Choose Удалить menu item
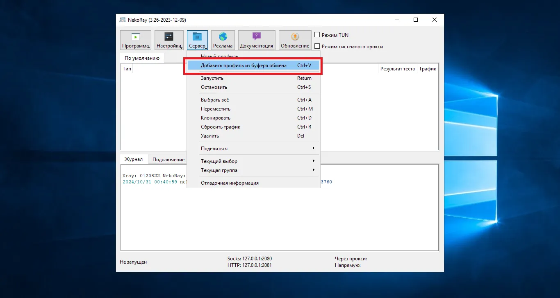The height and width of the screenshot is (298, 560). (253, 135)
